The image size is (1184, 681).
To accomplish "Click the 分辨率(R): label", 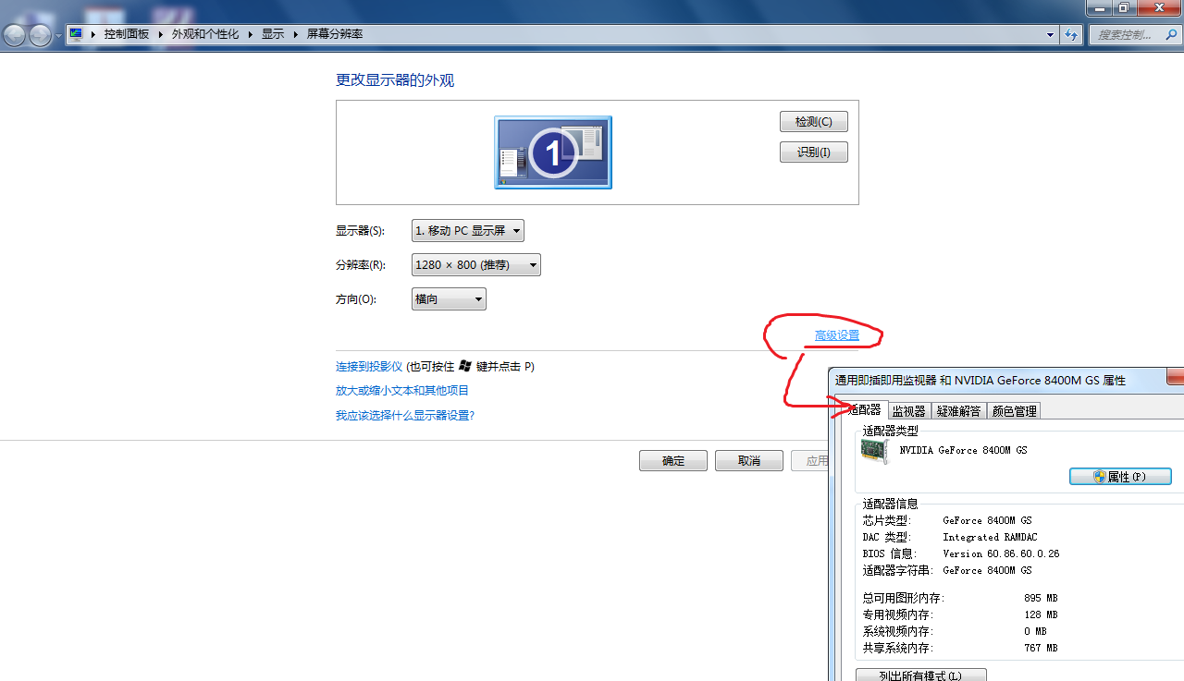I will coord(360,265).
